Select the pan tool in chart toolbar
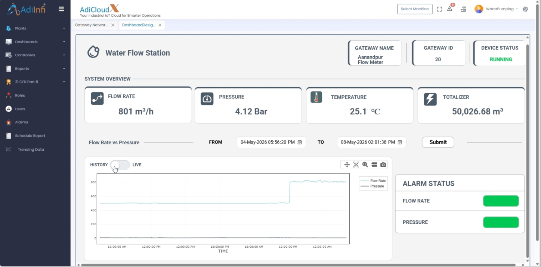541x267 pixels. [x=347, y=164]
